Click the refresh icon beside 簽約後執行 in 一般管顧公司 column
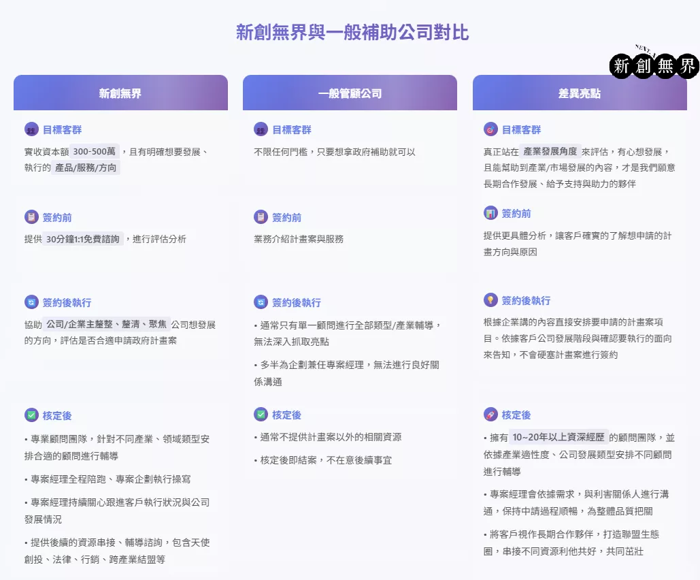Image resolution: width=700 pixels, height=580 pixels. point(261,302)
